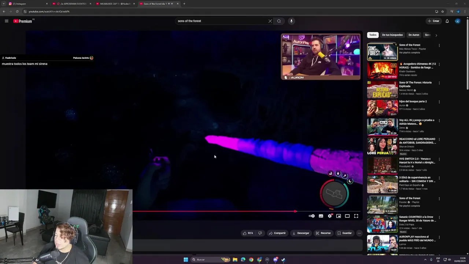Image resolution: width=469 pixels, height=264 pixels.
Task: Show hidden system tray icons
Action: point(425,260)
